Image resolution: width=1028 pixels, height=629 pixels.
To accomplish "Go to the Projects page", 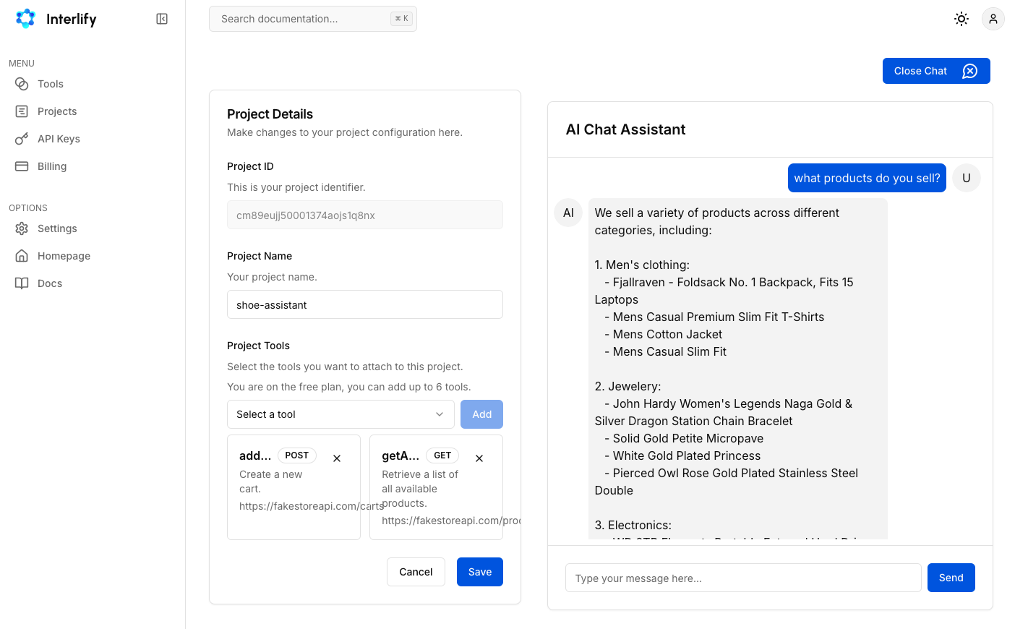I will pyautogui.click(x=56, y=111).
